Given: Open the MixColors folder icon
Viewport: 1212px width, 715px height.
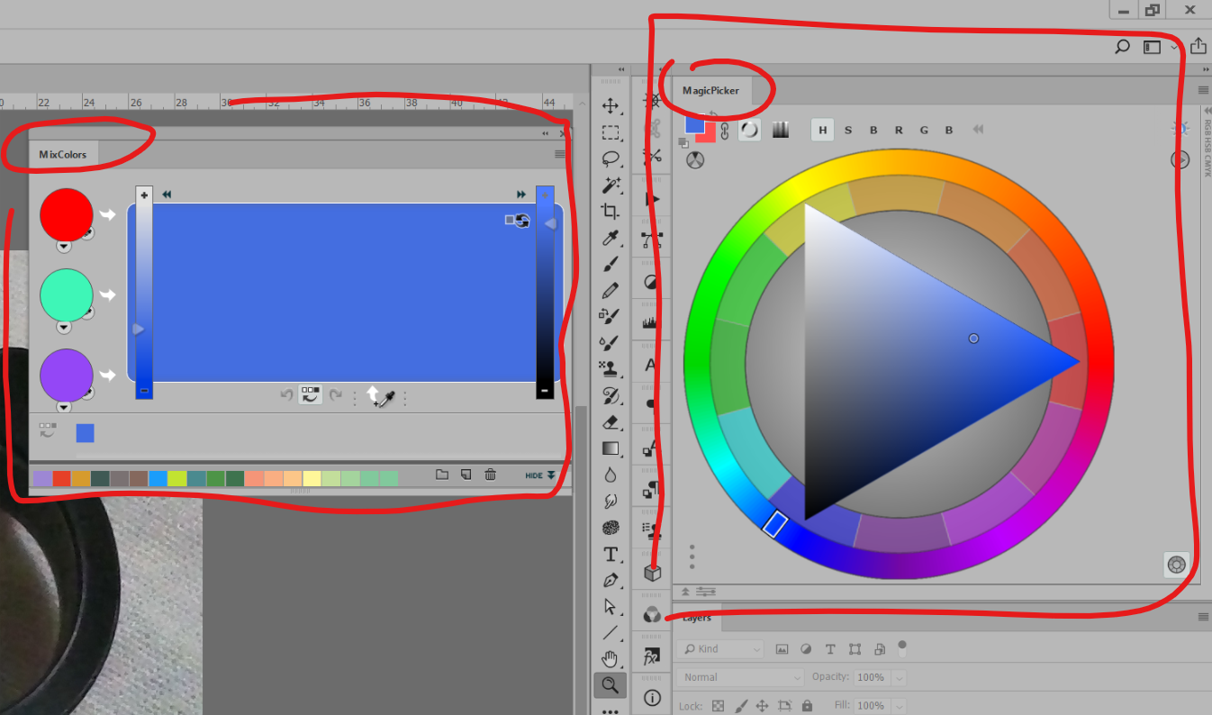Looking at the screenshot, I should click(442, 475).
